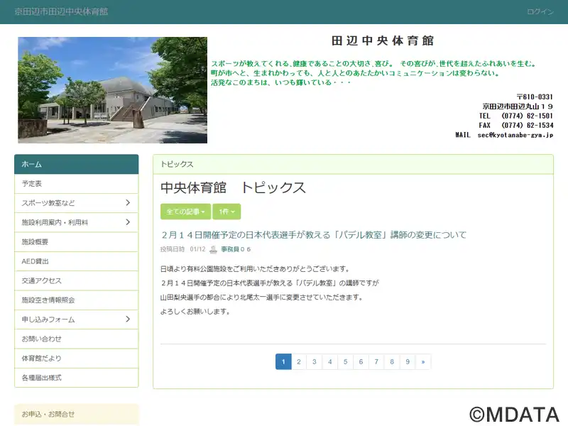
Task: Open 交通アクセス menu entry
Action: coord(76,280)
